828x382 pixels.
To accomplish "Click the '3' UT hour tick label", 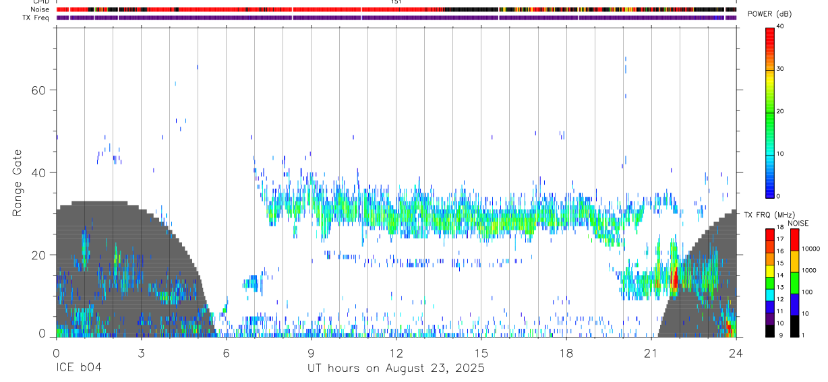I will click(x=141, y=352).
